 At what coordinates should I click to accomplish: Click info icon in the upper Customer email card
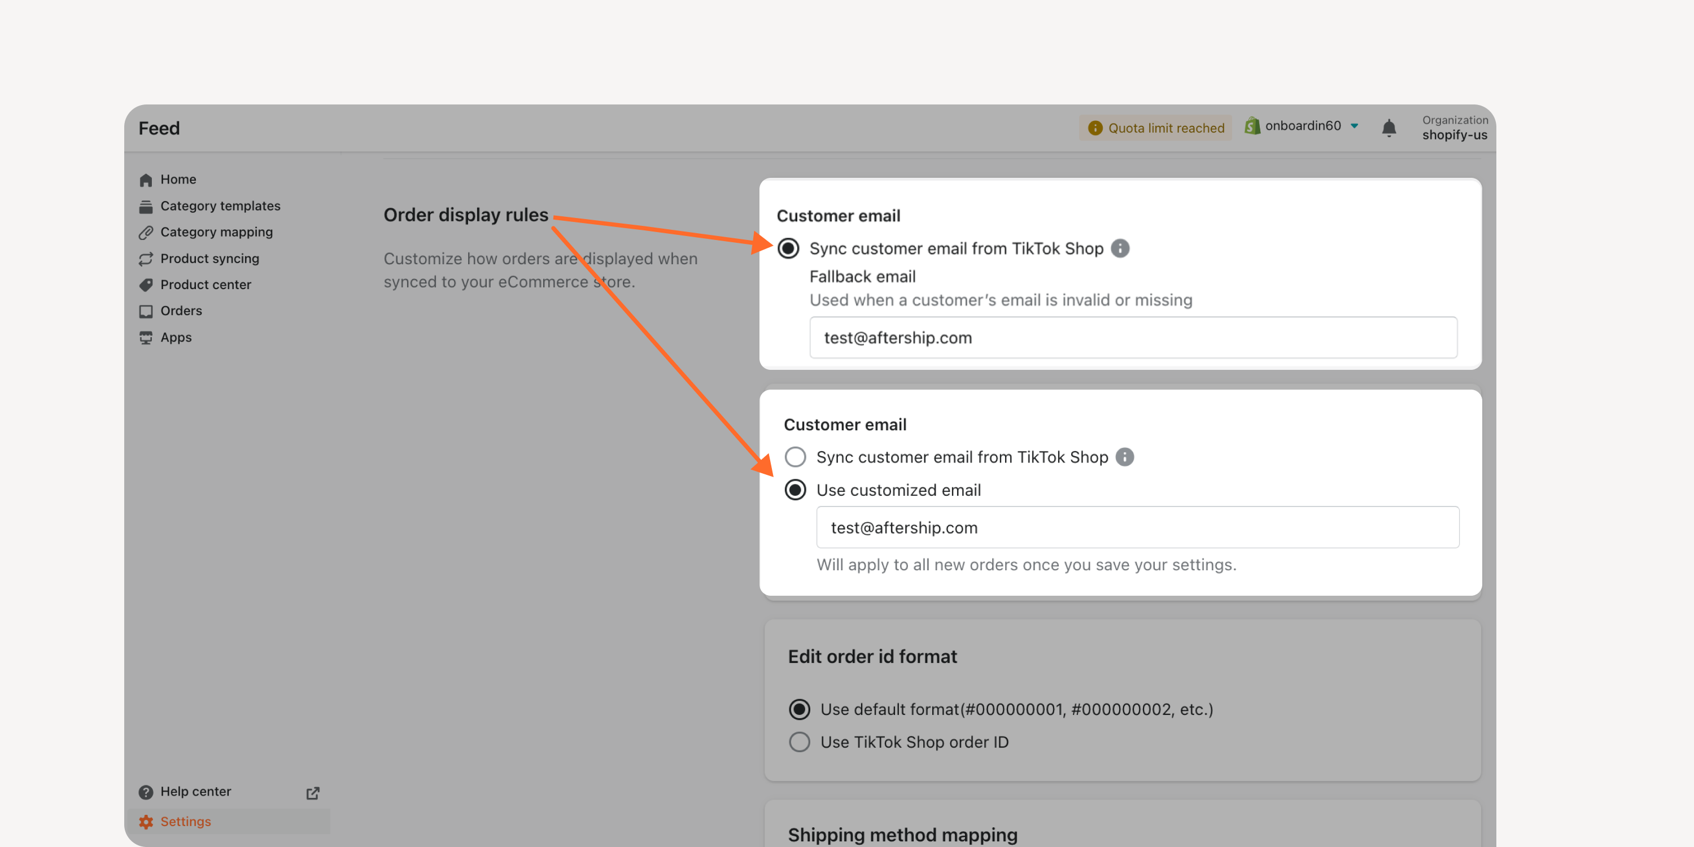[x=1120, y=248]
